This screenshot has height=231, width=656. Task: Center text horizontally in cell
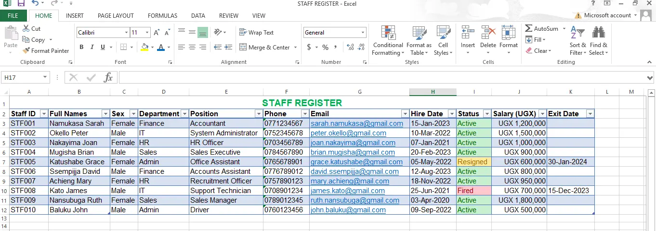(x=192, y=47)
